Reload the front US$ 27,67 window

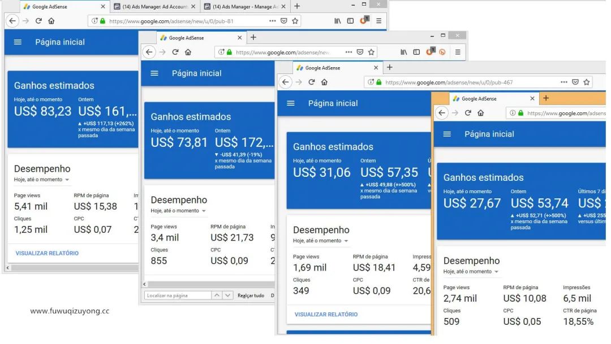click(468, 113)
